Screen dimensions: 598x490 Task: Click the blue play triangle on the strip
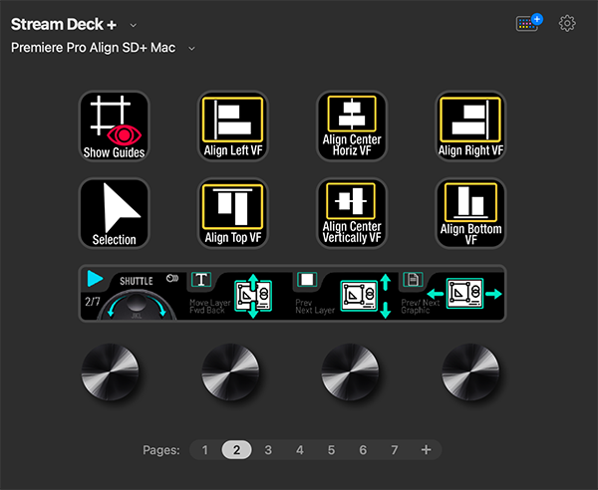(x=95, y=278)
